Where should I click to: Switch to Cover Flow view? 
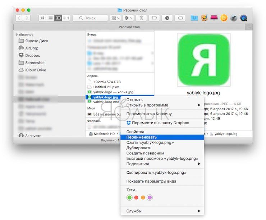(x=66, y=18)
